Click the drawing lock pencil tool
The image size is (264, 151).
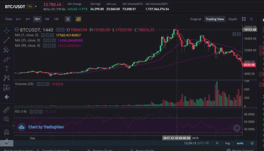point(7,141)
